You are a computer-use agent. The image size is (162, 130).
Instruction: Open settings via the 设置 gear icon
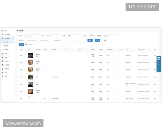coord(2,76)
